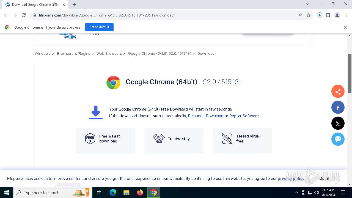Open the Windows Start menu
The height and width of the screenshot is (198, 352).
click(x=7, y=193)
